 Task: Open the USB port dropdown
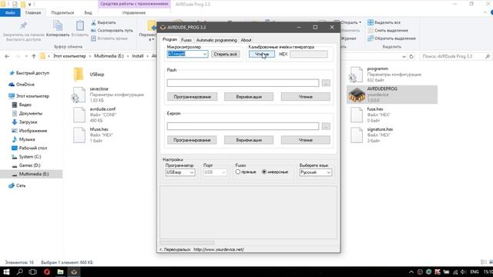point(215,172)
